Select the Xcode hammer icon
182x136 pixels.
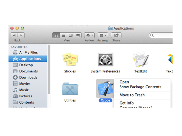[x=105, y=89]
